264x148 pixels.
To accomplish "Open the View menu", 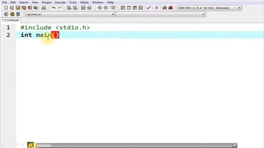I will click(35, 2).
